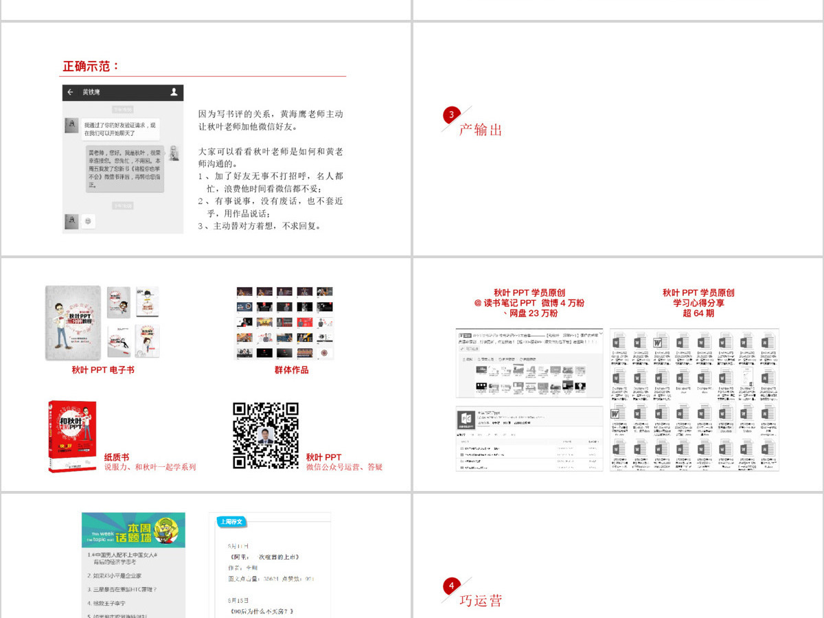Click the red 秋叶 PPT label next to the QR code
824x618 pixels.
click(323, 457)
